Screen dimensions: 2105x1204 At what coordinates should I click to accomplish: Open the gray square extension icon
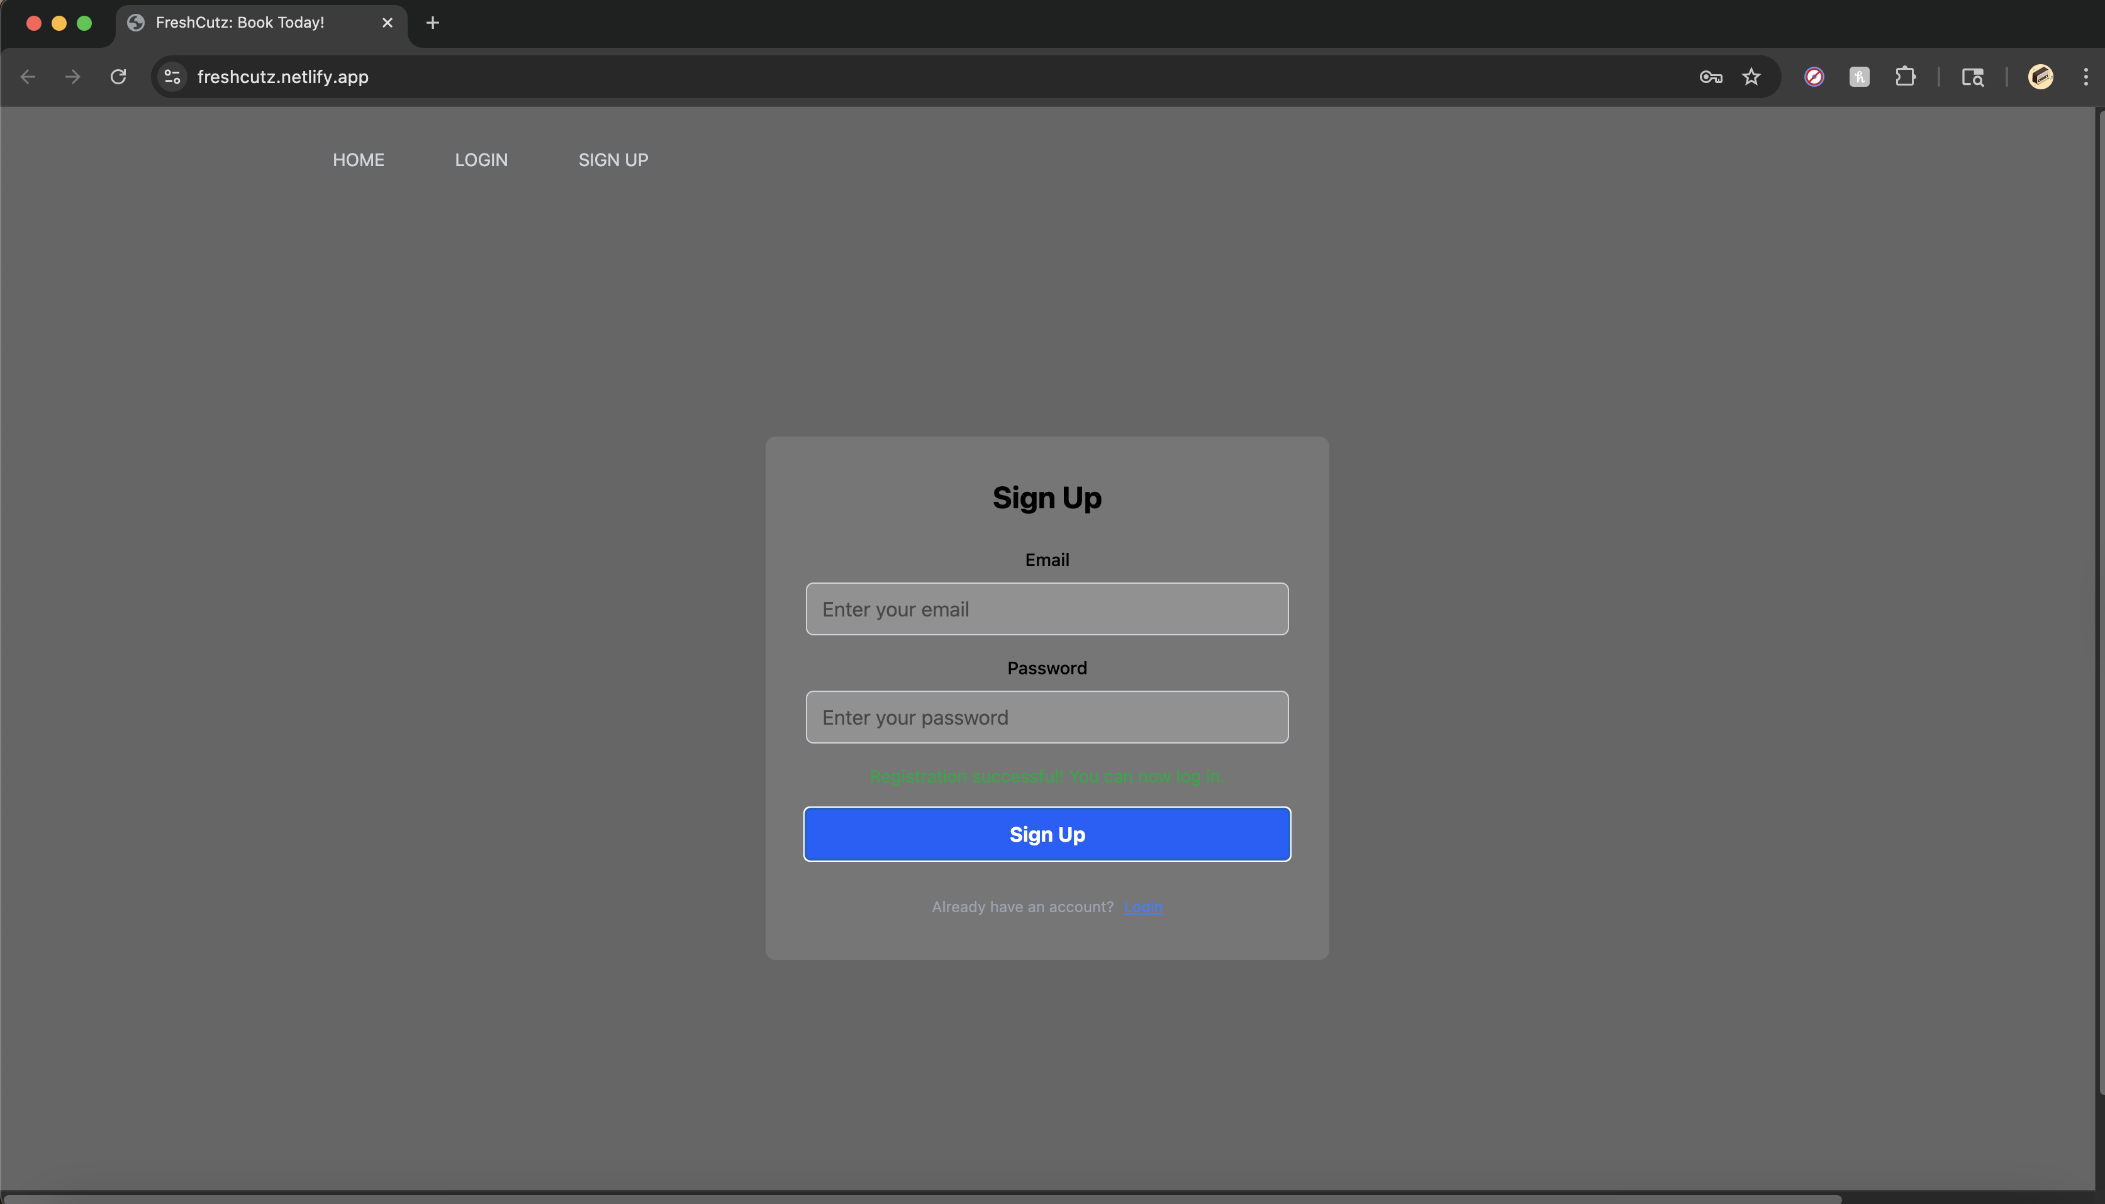click(1860, 77)
